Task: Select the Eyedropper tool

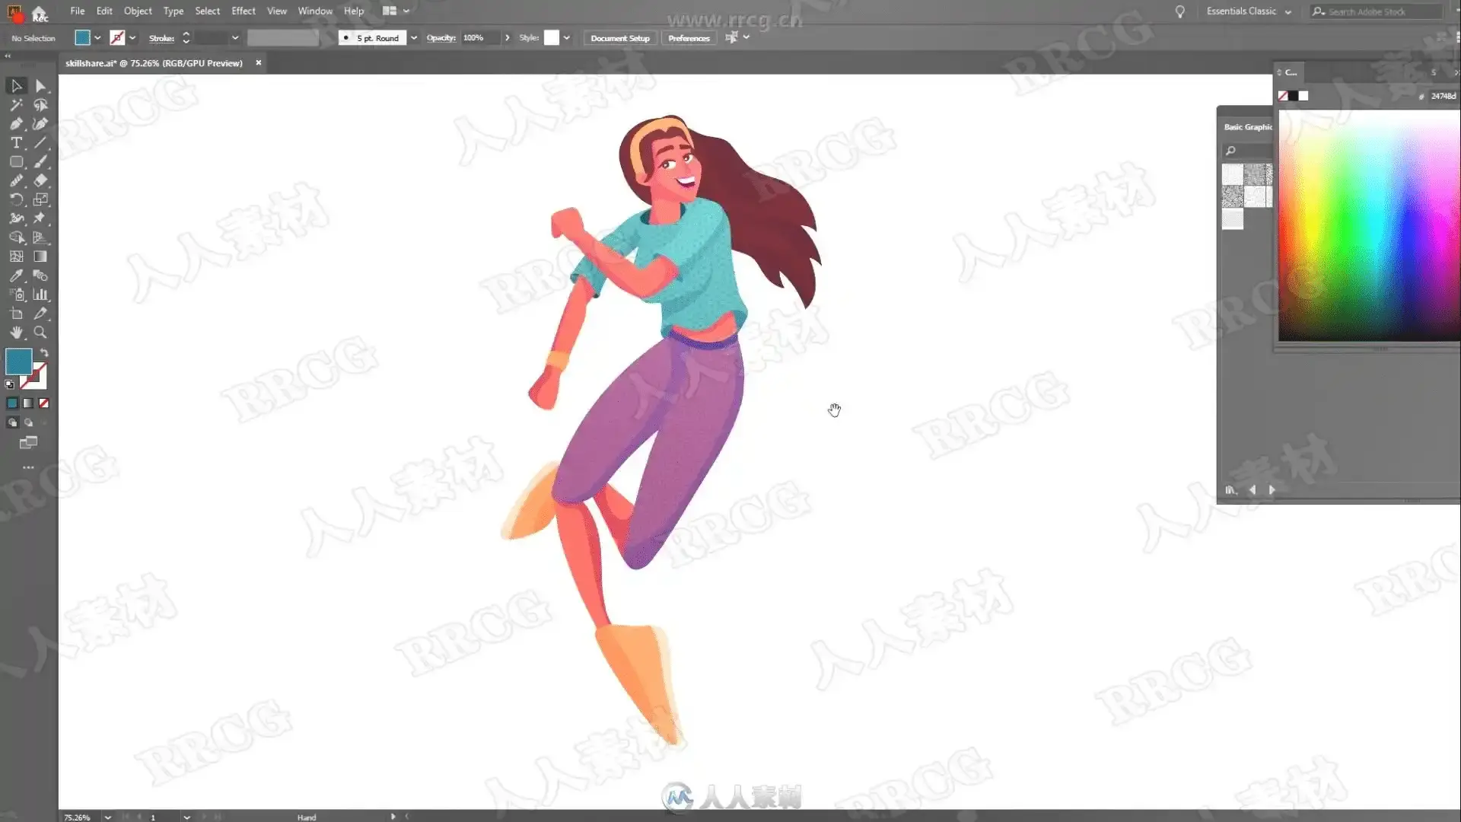Action: tap(16, 276)
